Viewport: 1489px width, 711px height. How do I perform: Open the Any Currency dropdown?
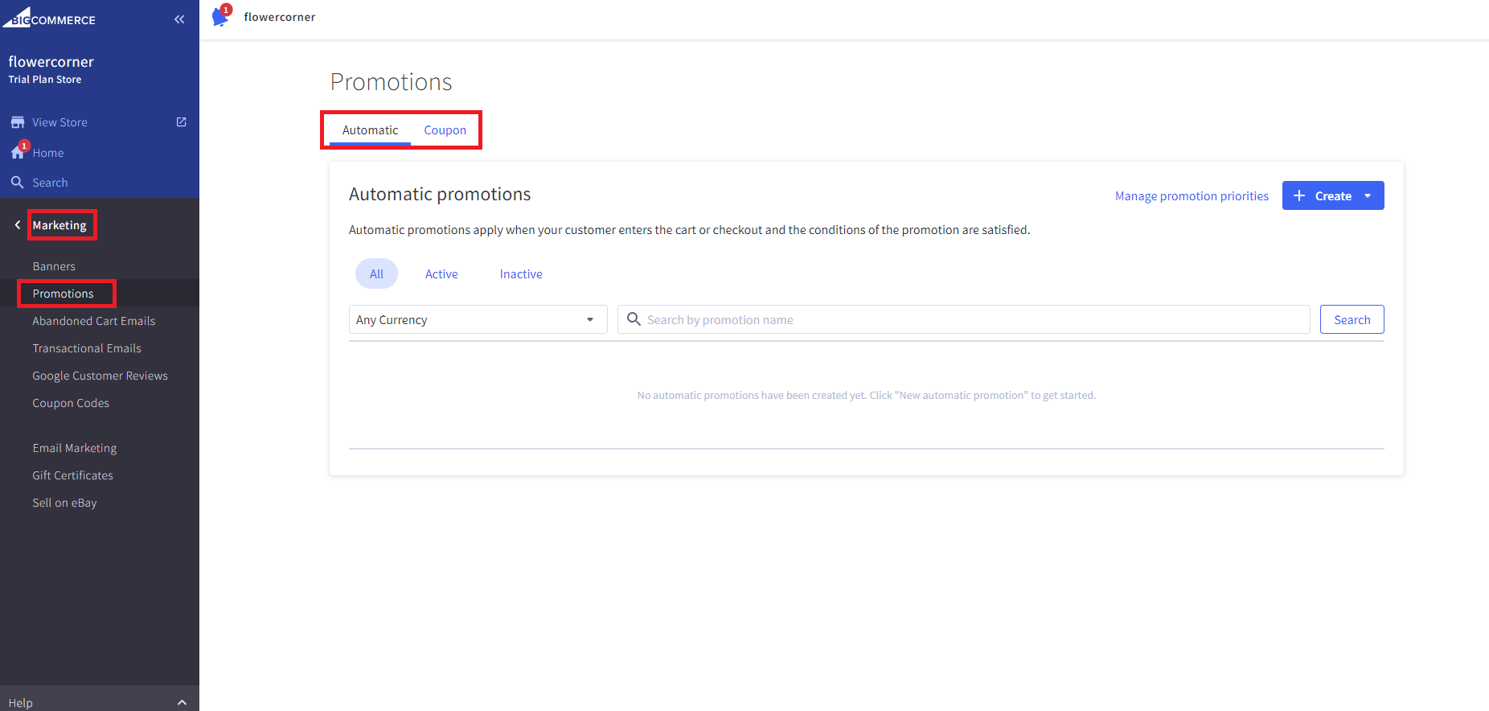(478, 319)
